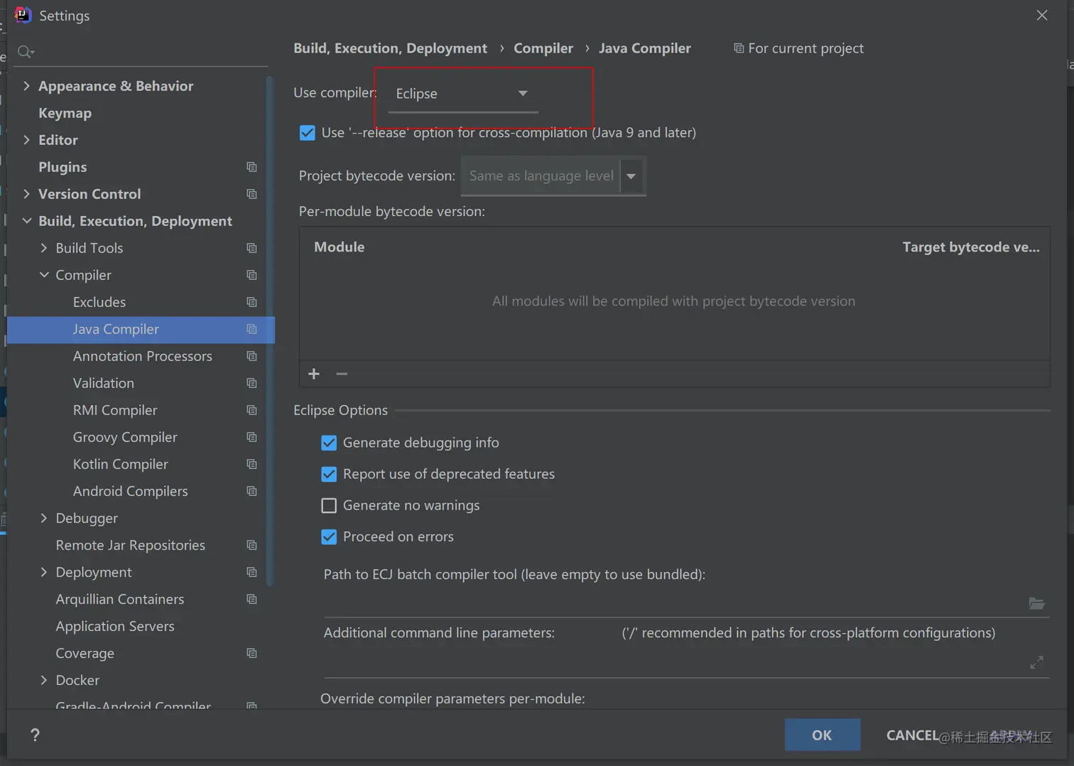Click the remove module minus icon
This screenshot has width=1074, height=766.
(x=342, y=374)
